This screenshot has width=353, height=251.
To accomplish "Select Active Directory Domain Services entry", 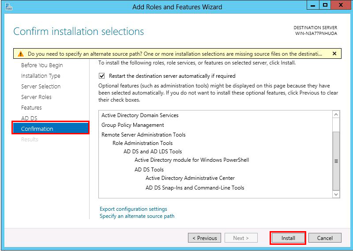I will click(140, 115).
